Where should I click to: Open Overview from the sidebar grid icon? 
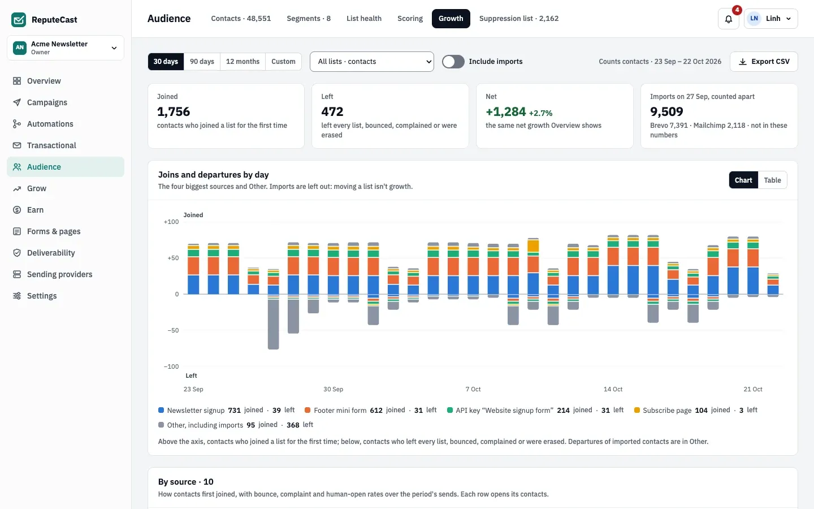(x=17, y=81)
